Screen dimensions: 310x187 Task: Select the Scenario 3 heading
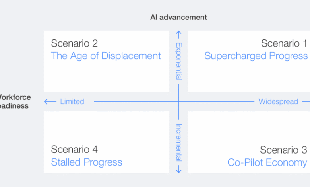283,150
